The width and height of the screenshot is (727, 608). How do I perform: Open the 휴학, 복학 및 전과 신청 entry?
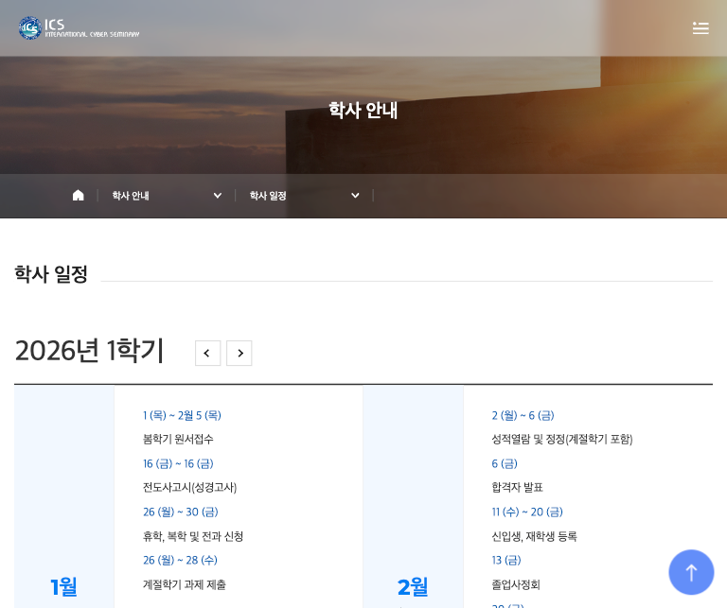tap(193, 536)
